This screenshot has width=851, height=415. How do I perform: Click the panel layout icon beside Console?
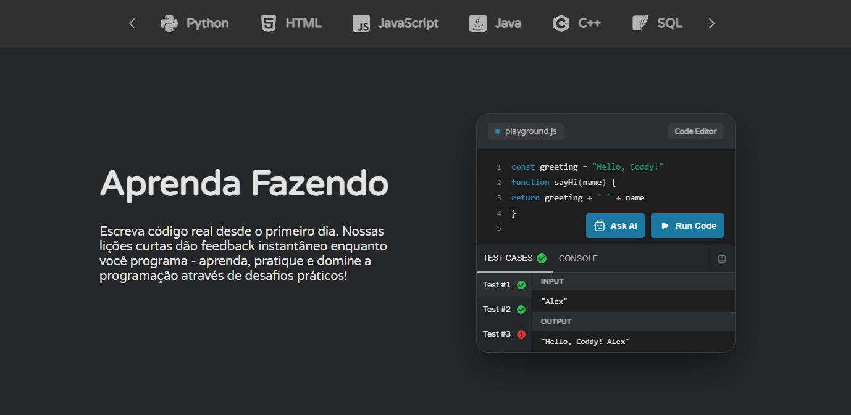click(x=721, y=259)
